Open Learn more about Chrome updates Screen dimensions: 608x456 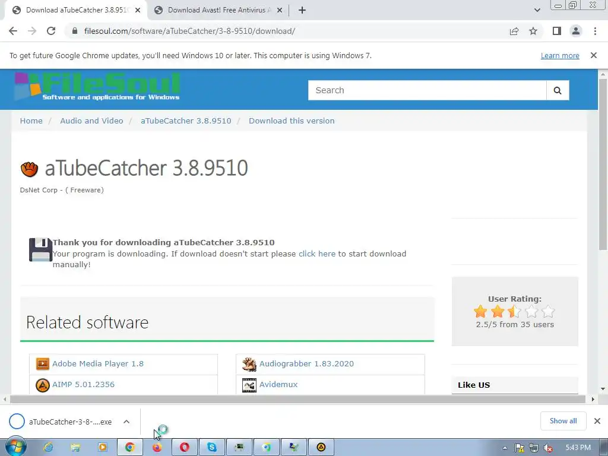560,55
